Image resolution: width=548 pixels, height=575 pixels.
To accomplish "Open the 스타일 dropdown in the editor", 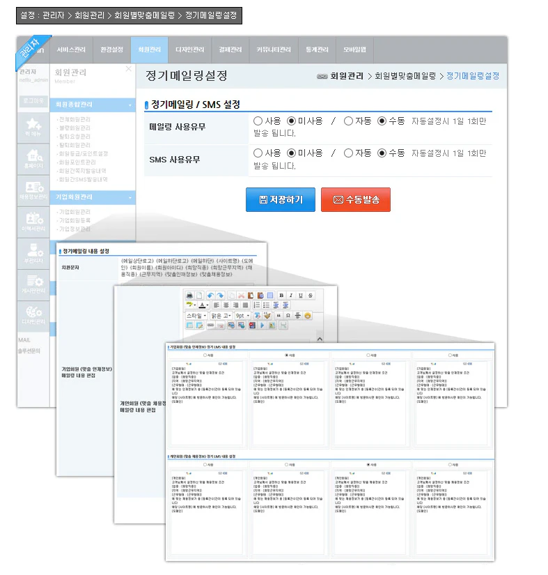I will pos(196,315).
